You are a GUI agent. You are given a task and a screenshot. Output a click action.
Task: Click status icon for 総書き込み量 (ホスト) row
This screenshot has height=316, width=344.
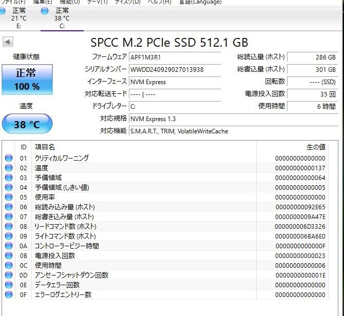(9, 216)
